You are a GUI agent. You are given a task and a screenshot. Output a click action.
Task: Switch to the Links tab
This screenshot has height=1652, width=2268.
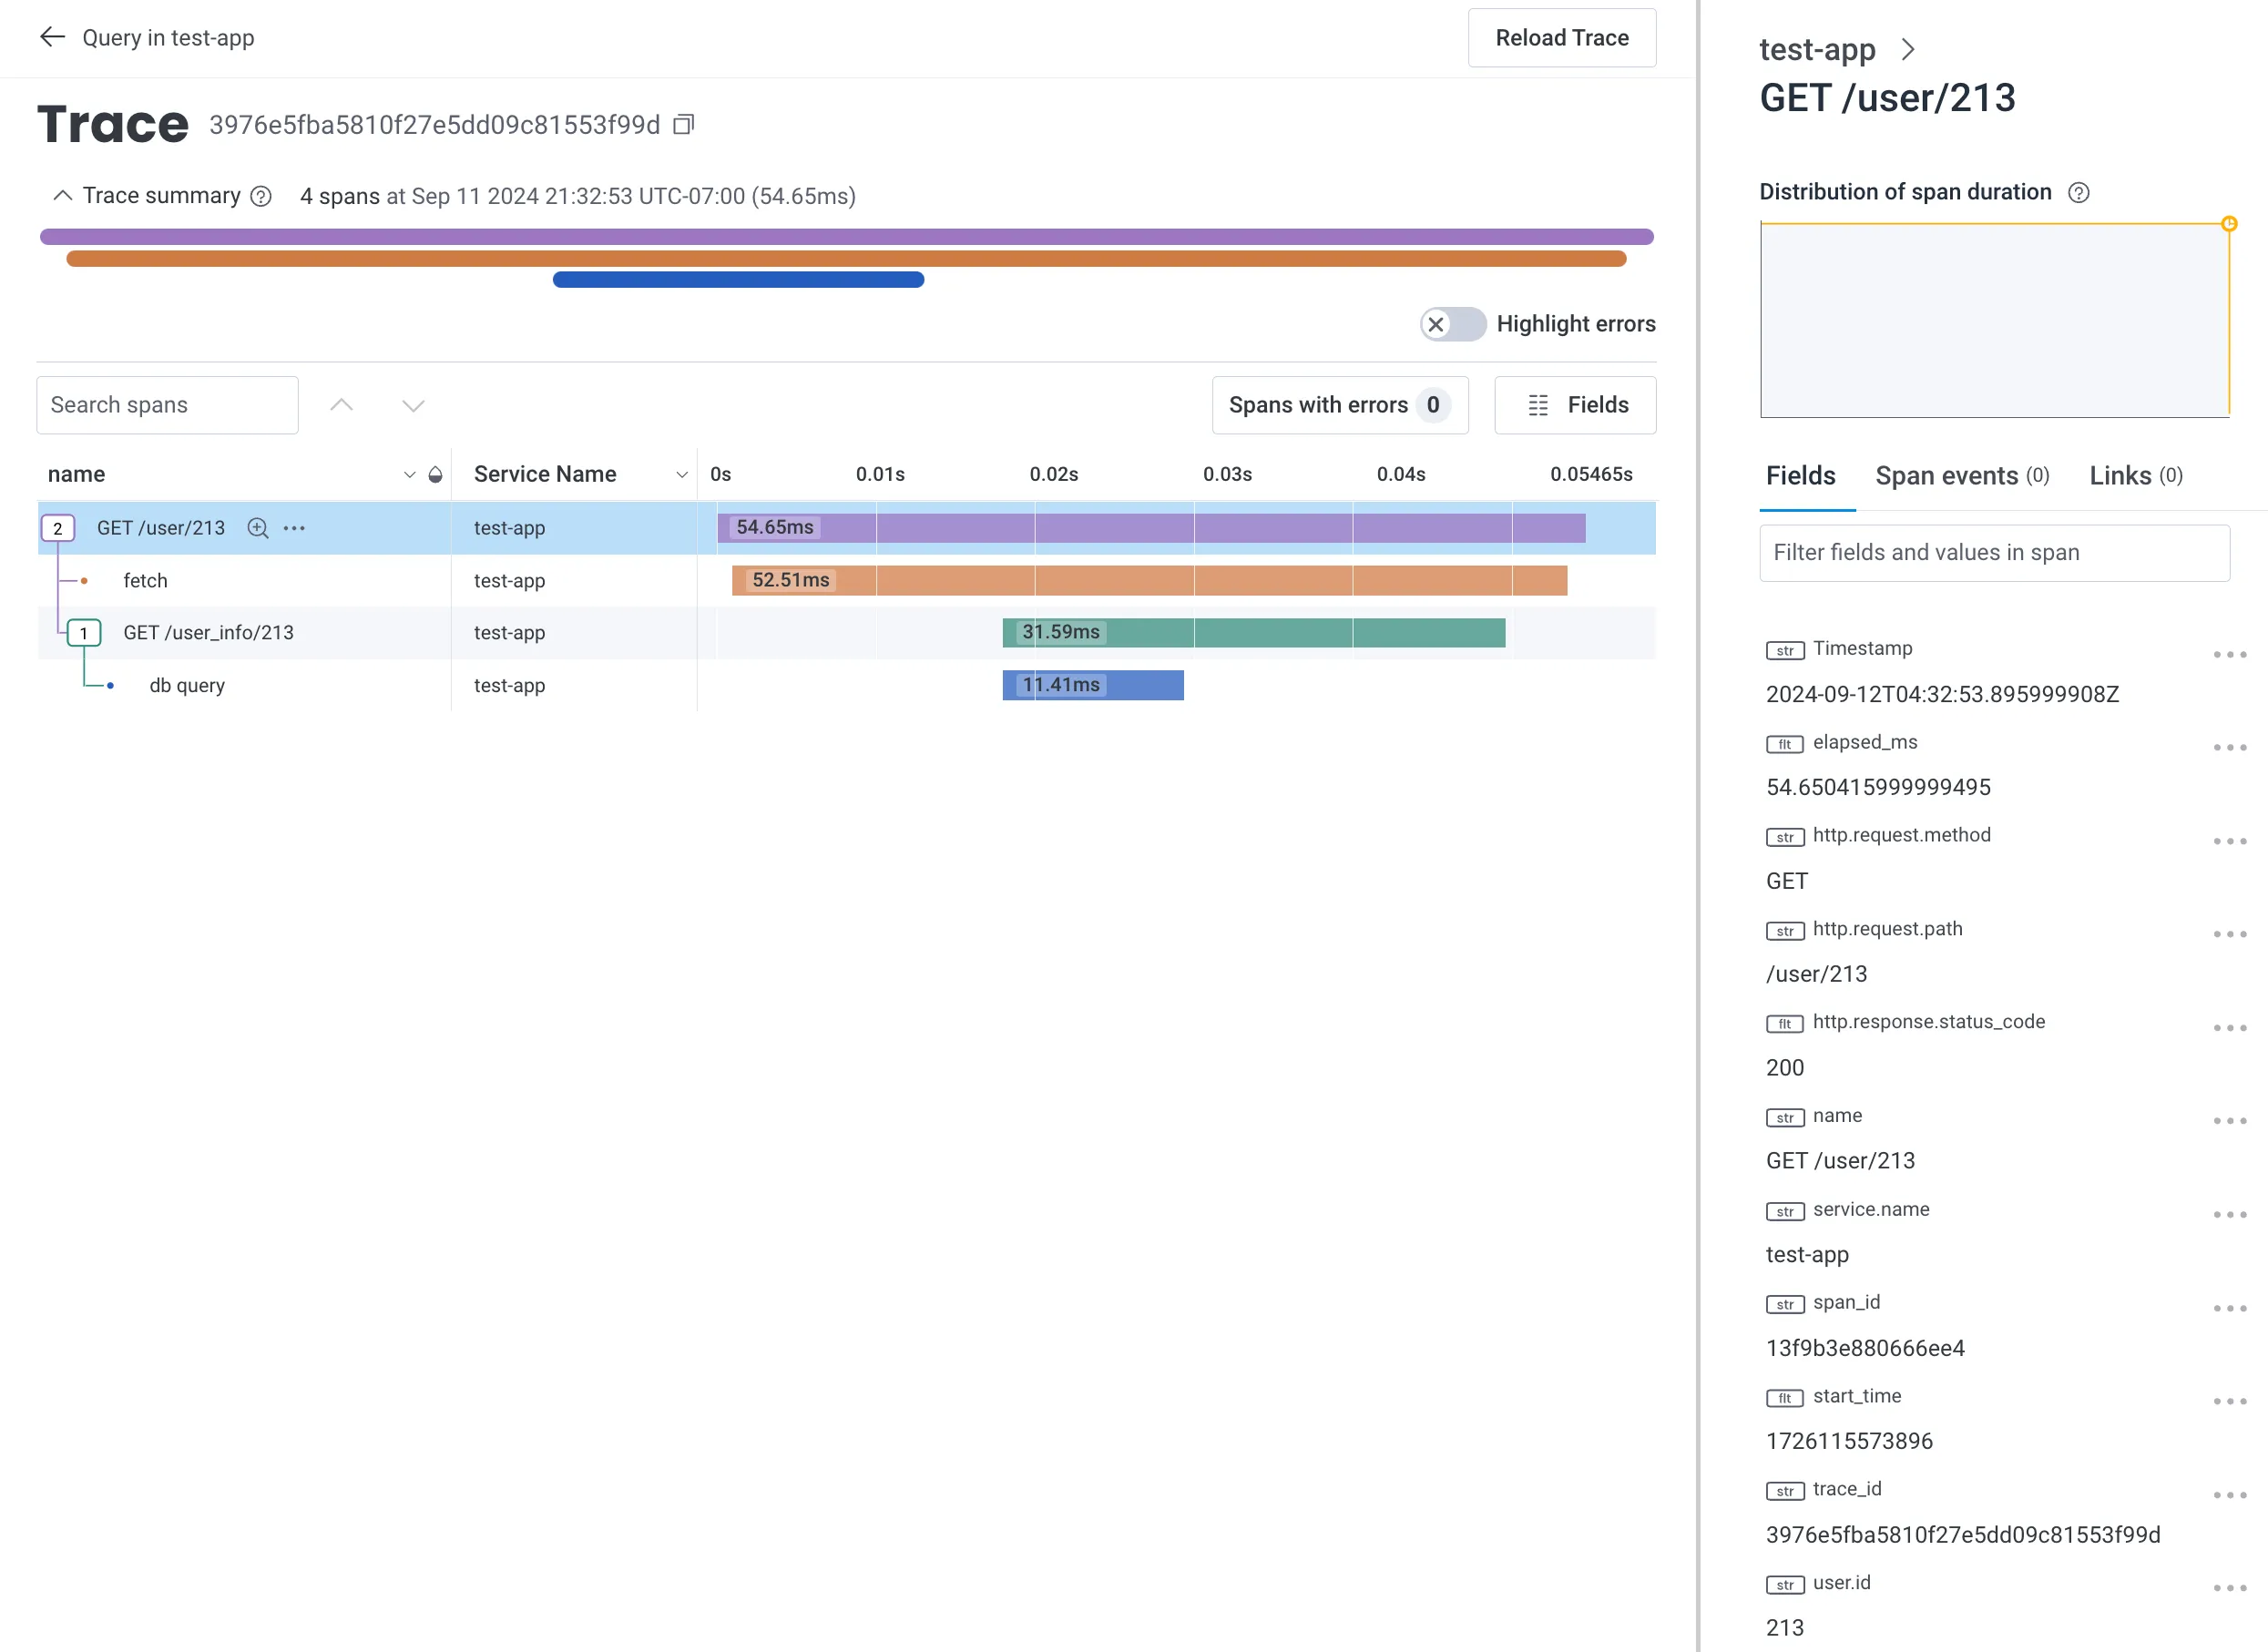tap(2136, 476)
